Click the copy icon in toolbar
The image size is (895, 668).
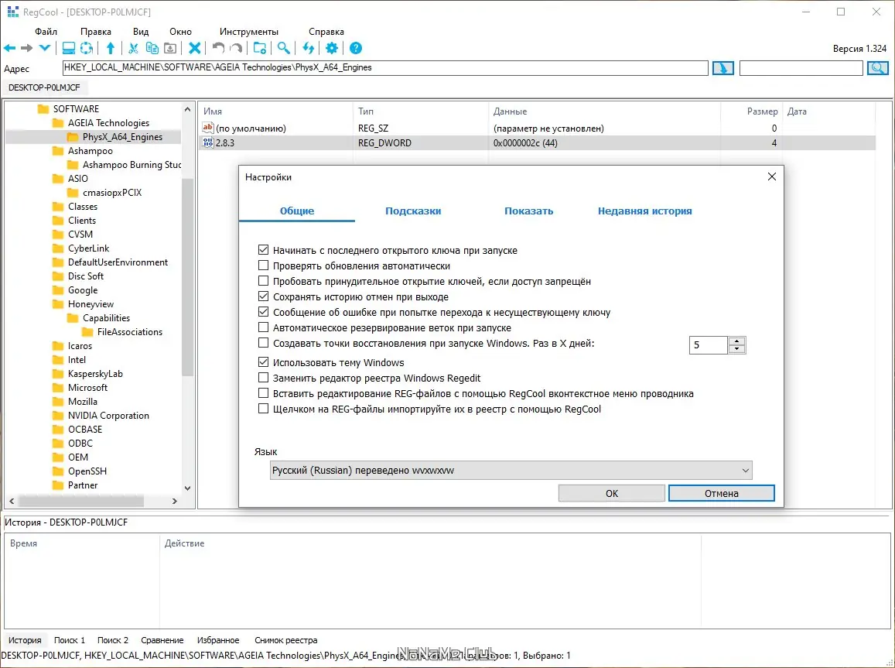[152, 48]
